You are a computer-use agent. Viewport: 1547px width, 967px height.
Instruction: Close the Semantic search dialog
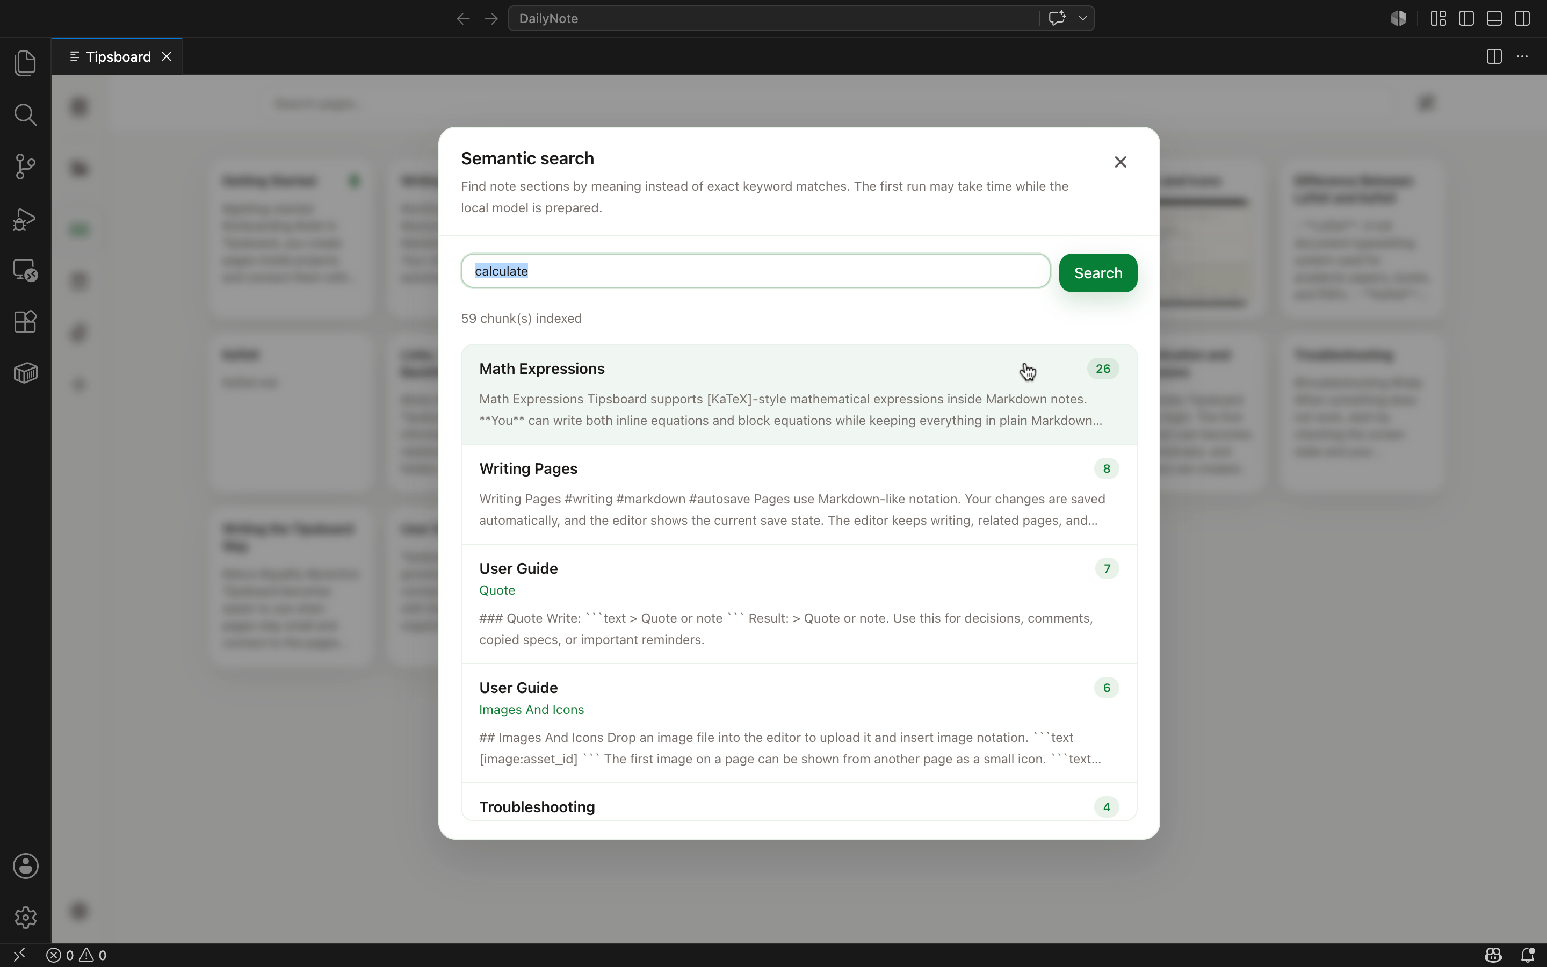pyautogui.click(x=1120, y=162)
